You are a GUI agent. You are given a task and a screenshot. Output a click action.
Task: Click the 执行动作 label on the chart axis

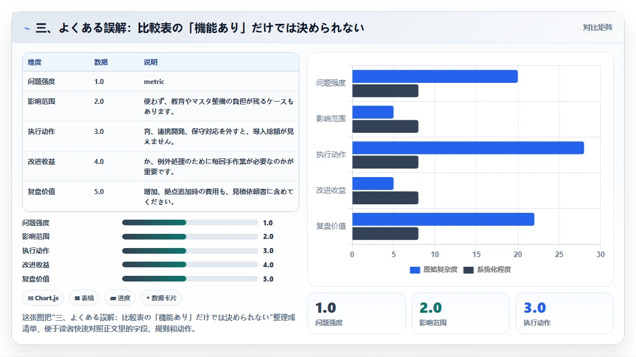(x=331, y=154)
